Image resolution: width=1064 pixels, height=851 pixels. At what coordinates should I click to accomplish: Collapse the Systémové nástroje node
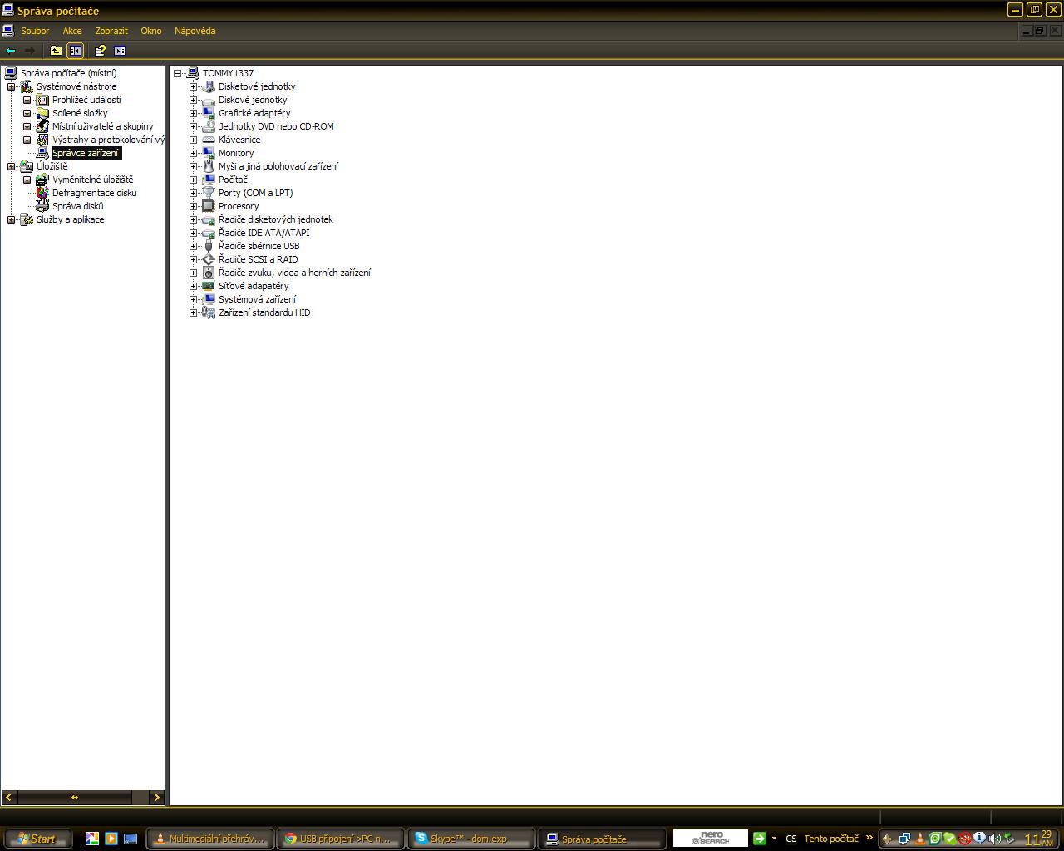(12, 86)
